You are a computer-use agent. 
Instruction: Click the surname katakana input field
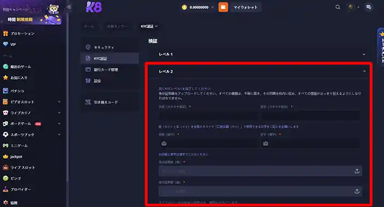pos(310,115)
